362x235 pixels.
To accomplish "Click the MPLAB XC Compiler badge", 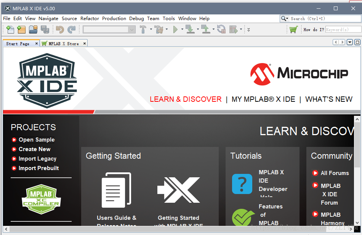I will (x=41, y=199).
